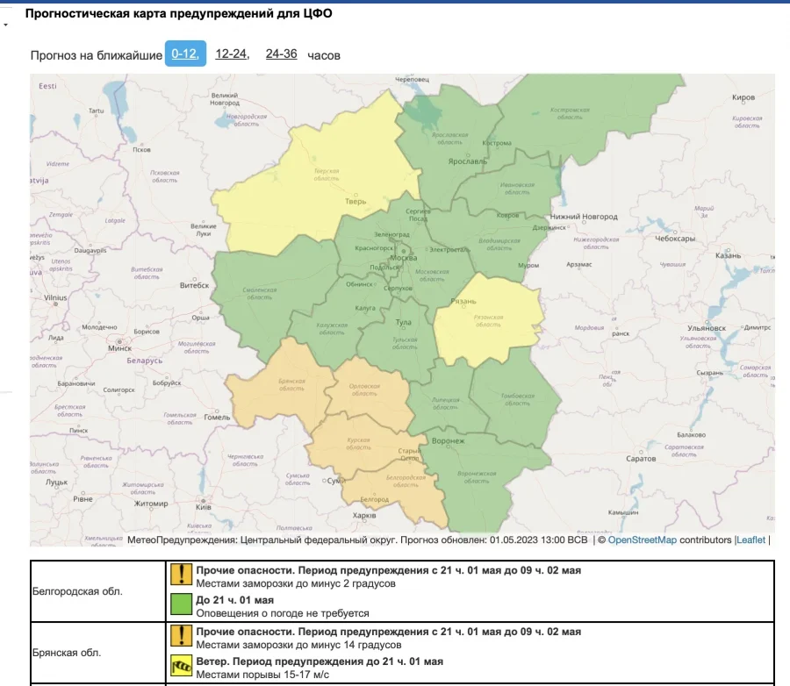Open the OpenStreetMap attribution link
Viewport: 790px width, 686px height.
click(643, 540)
